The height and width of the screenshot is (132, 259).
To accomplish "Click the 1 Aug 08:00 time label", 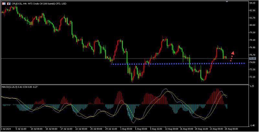I will [126, 129].
